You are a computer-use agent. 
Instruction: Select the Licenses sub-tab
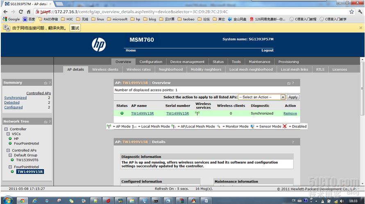339,69
